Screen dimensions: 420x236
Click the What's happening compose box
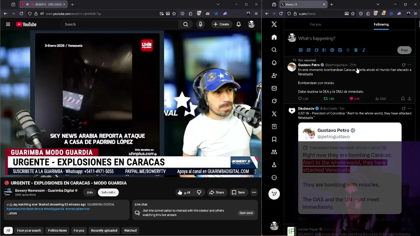354,38
